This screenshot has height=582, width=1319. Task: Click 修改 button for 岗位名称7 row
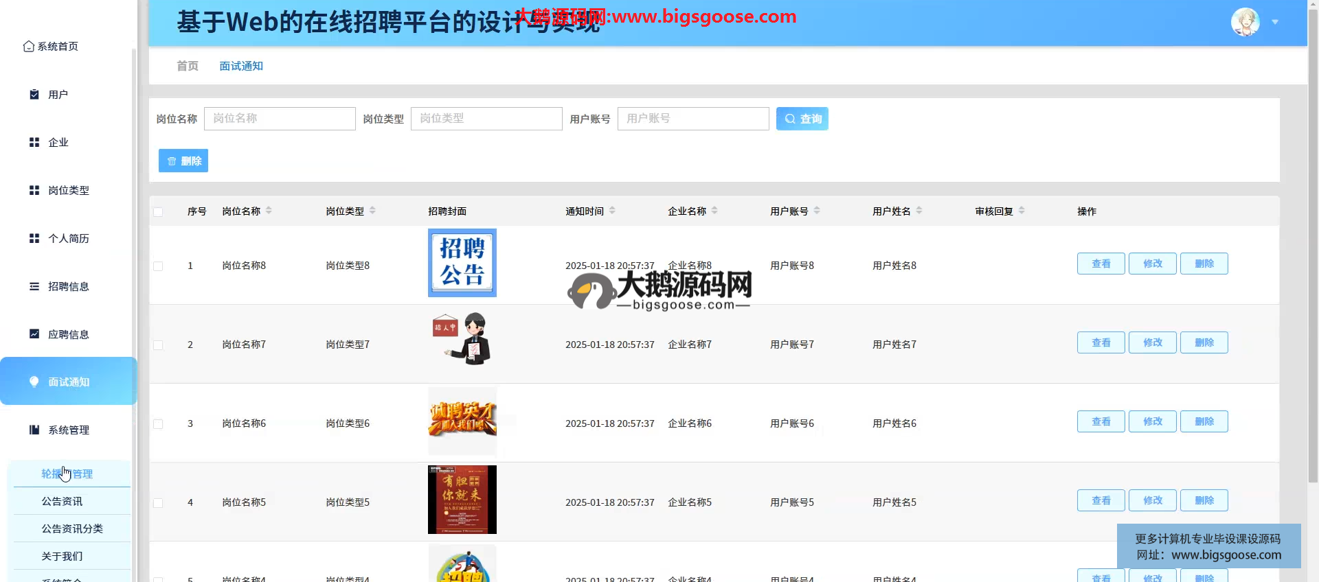pos(1152,342)
